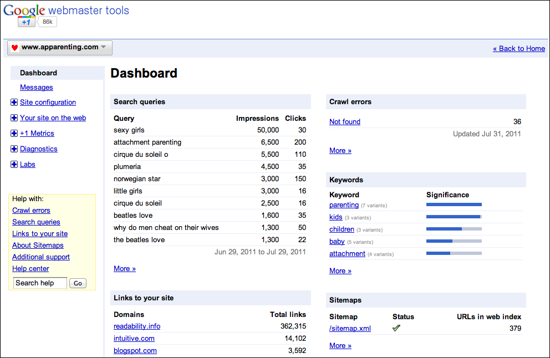This screenshot has width=550, height=358.
Task: Expand the +1 Metrics plus icon
Action: click(x=14, y=133)
